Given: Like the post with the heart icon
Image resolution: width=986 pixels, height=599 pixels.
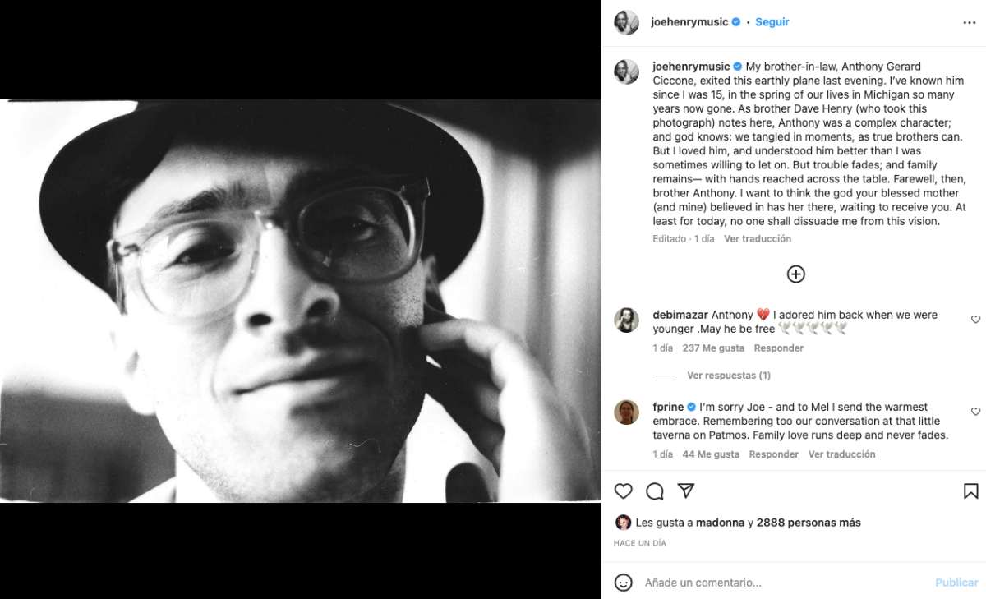Looking at the screenshot, I should coord(624,491).
